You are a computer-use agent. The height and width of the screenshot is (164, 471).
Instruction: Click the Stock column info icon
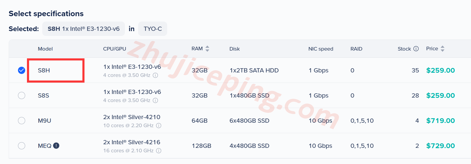[x=416, y=49]
